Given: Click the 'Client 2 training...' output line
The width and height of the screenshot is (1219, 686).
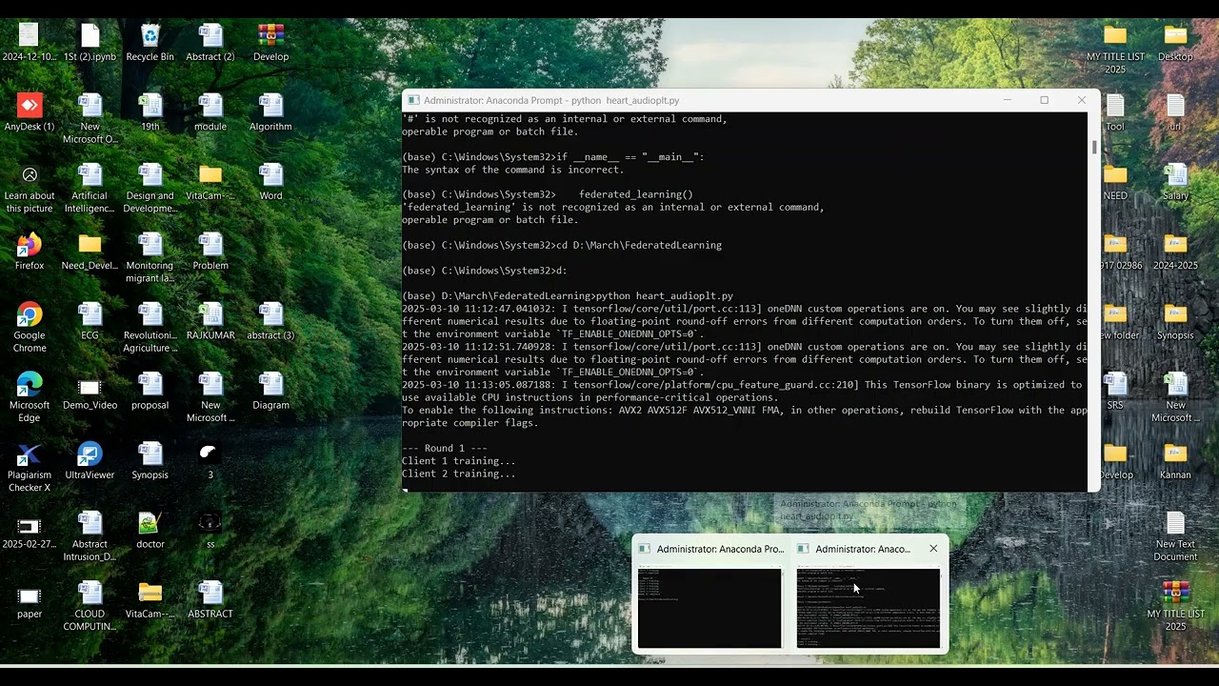Looking at the screenshot, I should pos(458,474).
